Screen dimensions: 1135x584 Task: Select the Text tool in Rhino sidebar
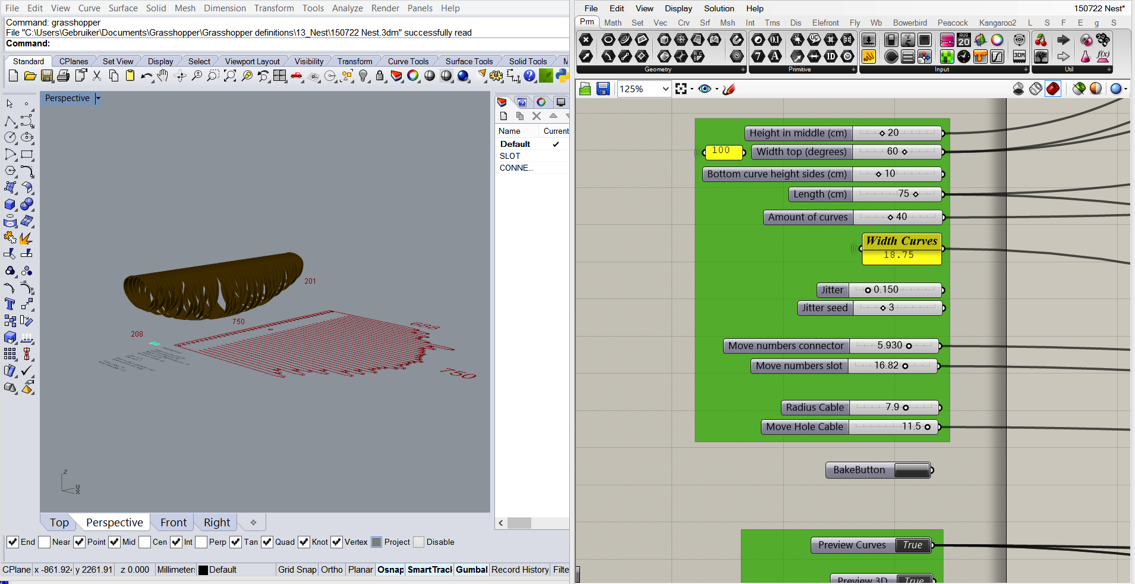pyautogui.click(x=10, y=304)
